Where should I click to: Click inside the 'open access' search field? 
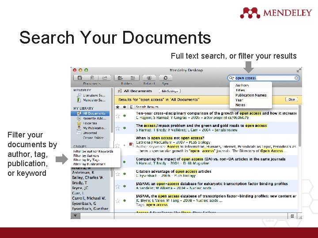point(264,78)
